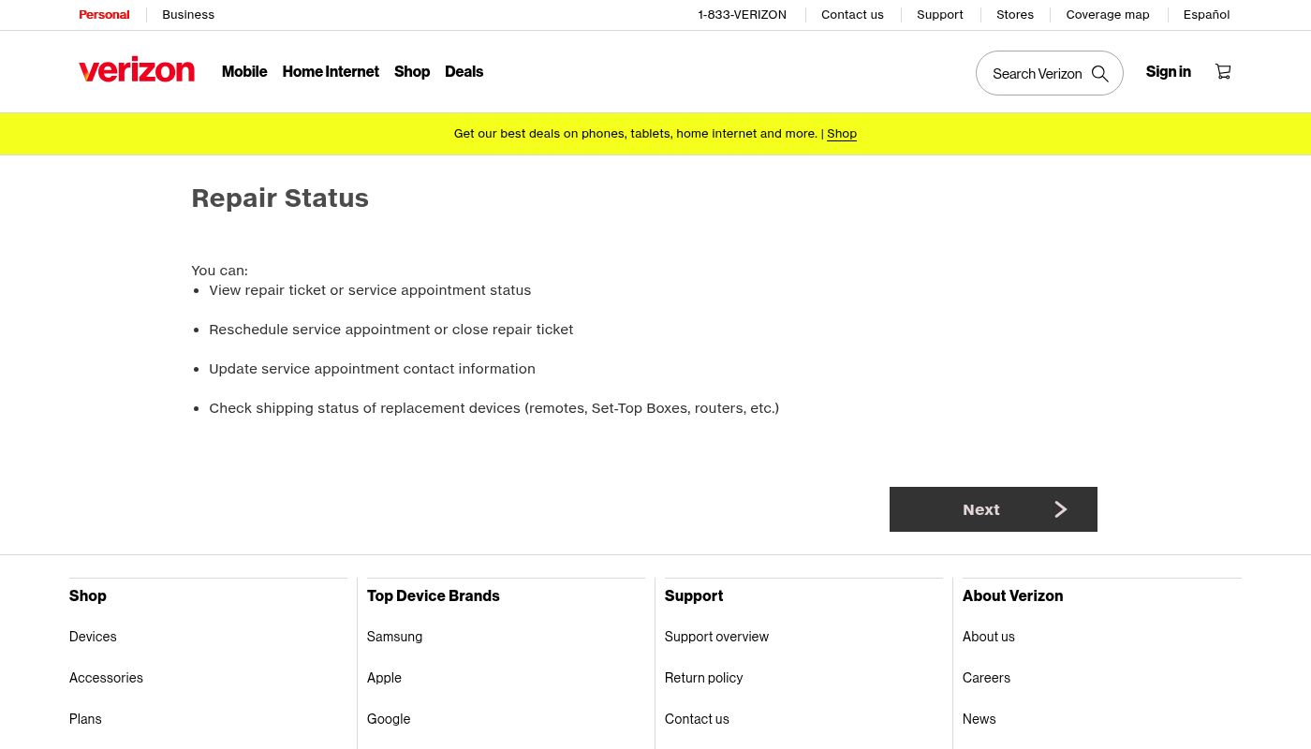Open the Coverage map link
Screen dimensions: 1311x749
click(x=1107, y=15)
